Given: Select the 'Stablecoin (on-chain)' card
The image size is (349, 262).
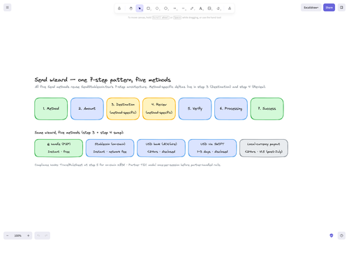Looking at the screenshot, I should 110,148.
